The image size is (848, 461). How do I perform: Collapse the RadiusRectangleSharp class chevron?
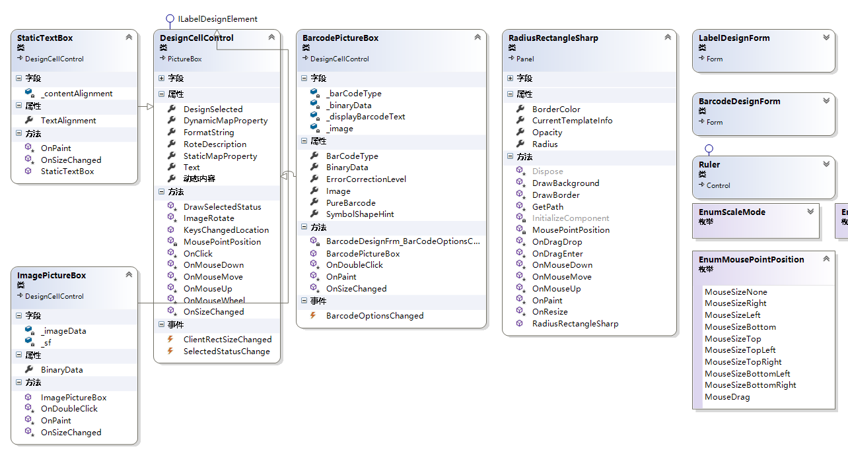click(x=668, y=38)
